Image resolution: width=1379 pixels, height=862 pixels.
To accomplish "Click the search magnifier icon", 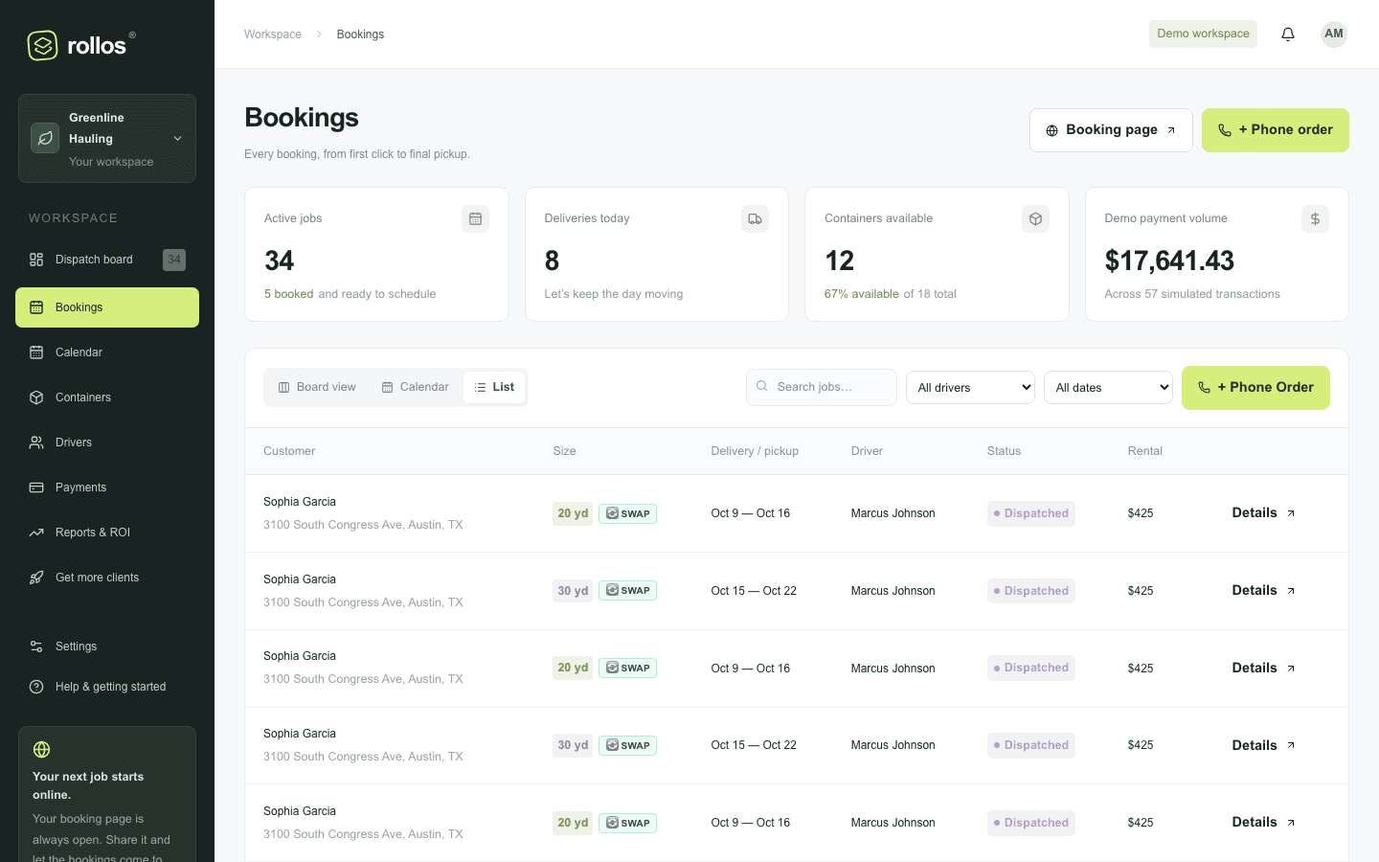I will pyautogui.click(x=762, y=386).
